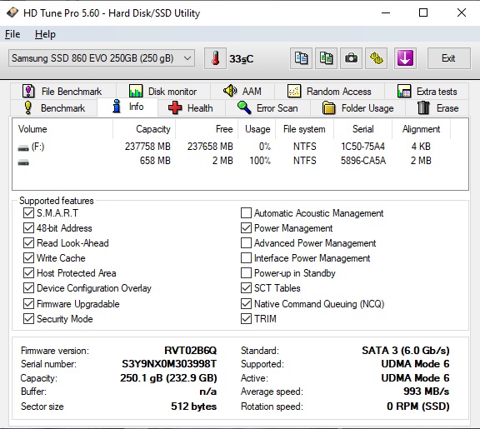Switch to the Disk monitor tab
The height and width of the screenshot is (429, 480).
pyautogui.click(x=162, y=91)
